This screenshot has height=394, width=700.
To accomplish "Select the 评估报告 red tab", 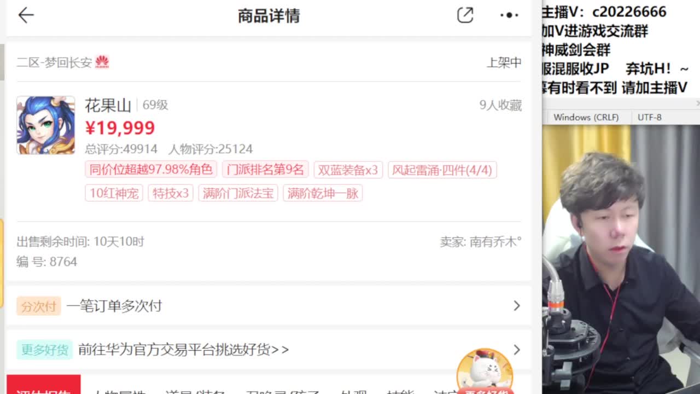I will (44, 386).
